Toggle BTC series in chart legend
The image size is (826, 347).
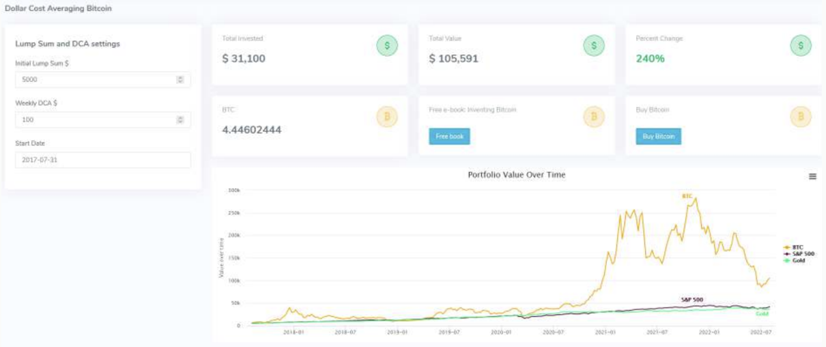pyautogui.click(x=793, y=247)
